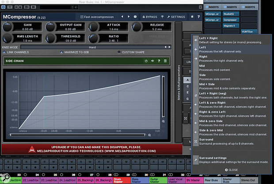274x184 pixels.
Task: Click the MCompressor home icon
Action: [x=192, y=17]
